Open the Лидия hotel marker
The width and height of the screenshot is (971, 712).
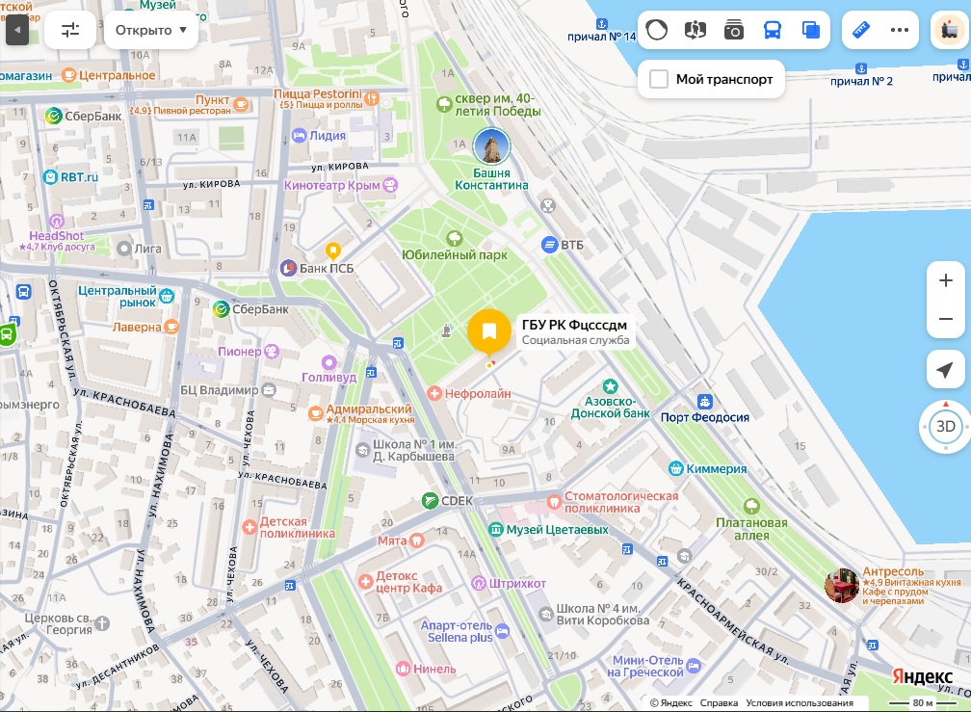pos(299,136)
